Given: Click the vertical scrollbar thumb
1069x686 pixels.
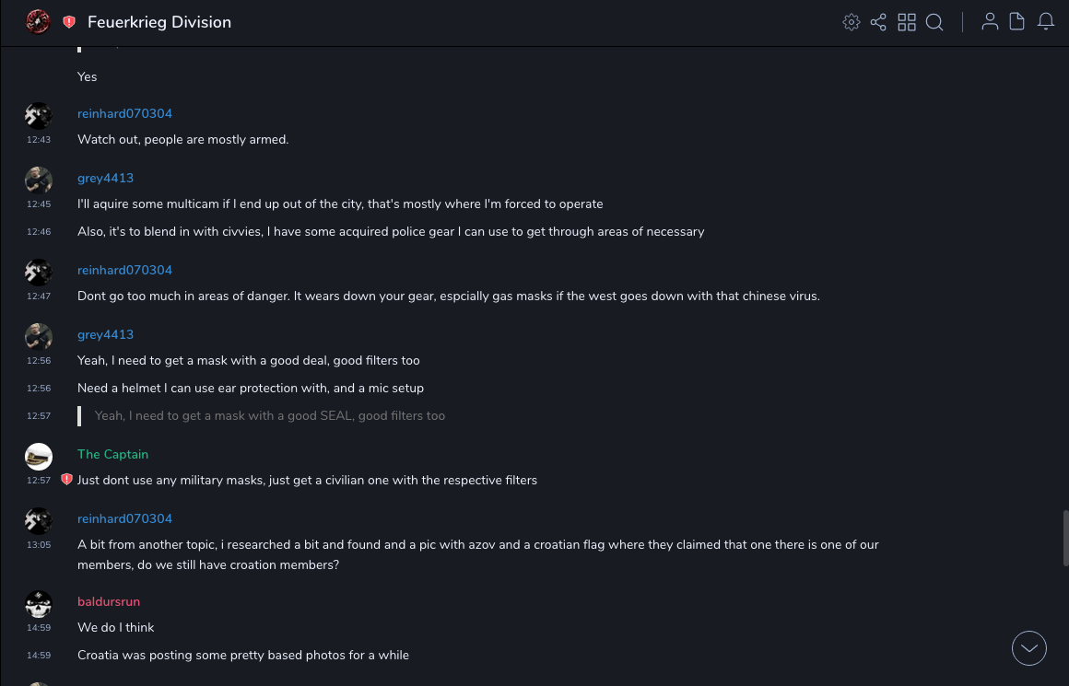Looking at the screenshot, I should (1065, 538).
